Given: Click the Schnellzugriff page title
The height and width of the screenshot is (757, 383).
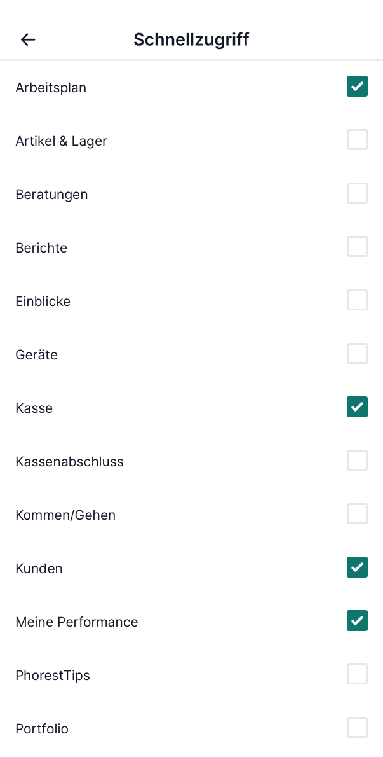Looking at the screenshot, I should (191, 39).
